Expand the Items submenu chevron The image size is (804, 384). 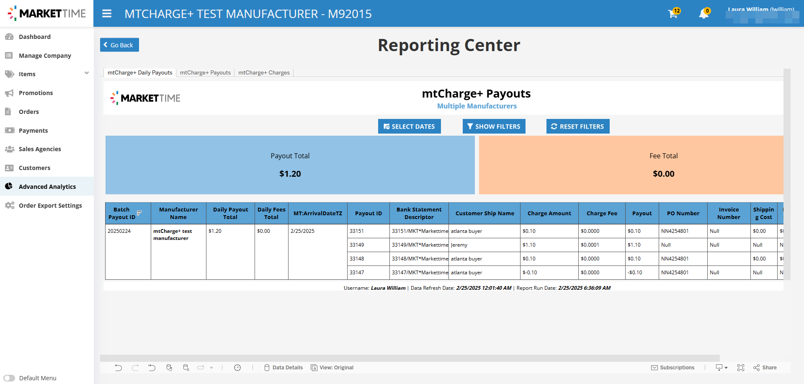tap(87, 73)
